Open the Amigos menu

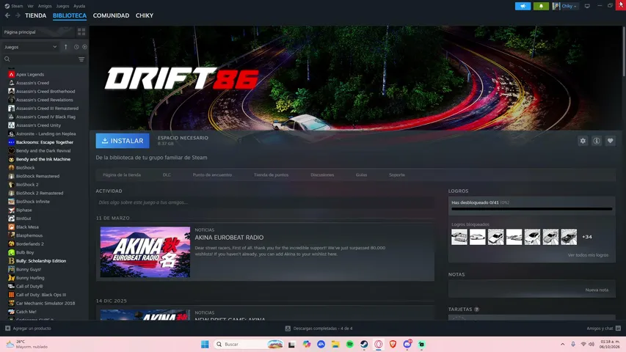click(x=45, y=6)
